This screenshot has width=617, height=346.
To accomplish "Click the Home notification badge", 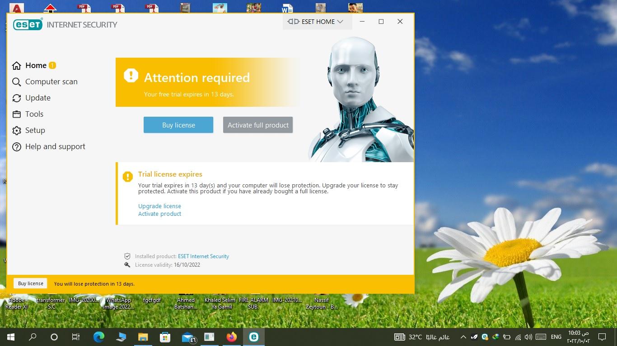I will point(52,65).
